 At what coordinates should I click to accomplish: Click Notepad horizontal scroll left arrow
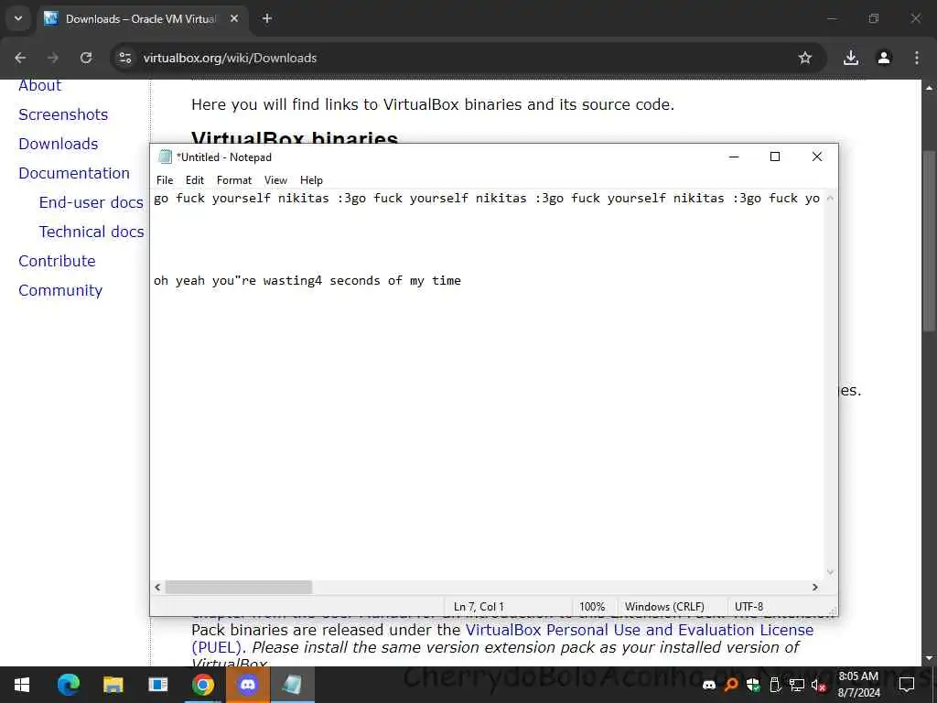tap(157, 588)
